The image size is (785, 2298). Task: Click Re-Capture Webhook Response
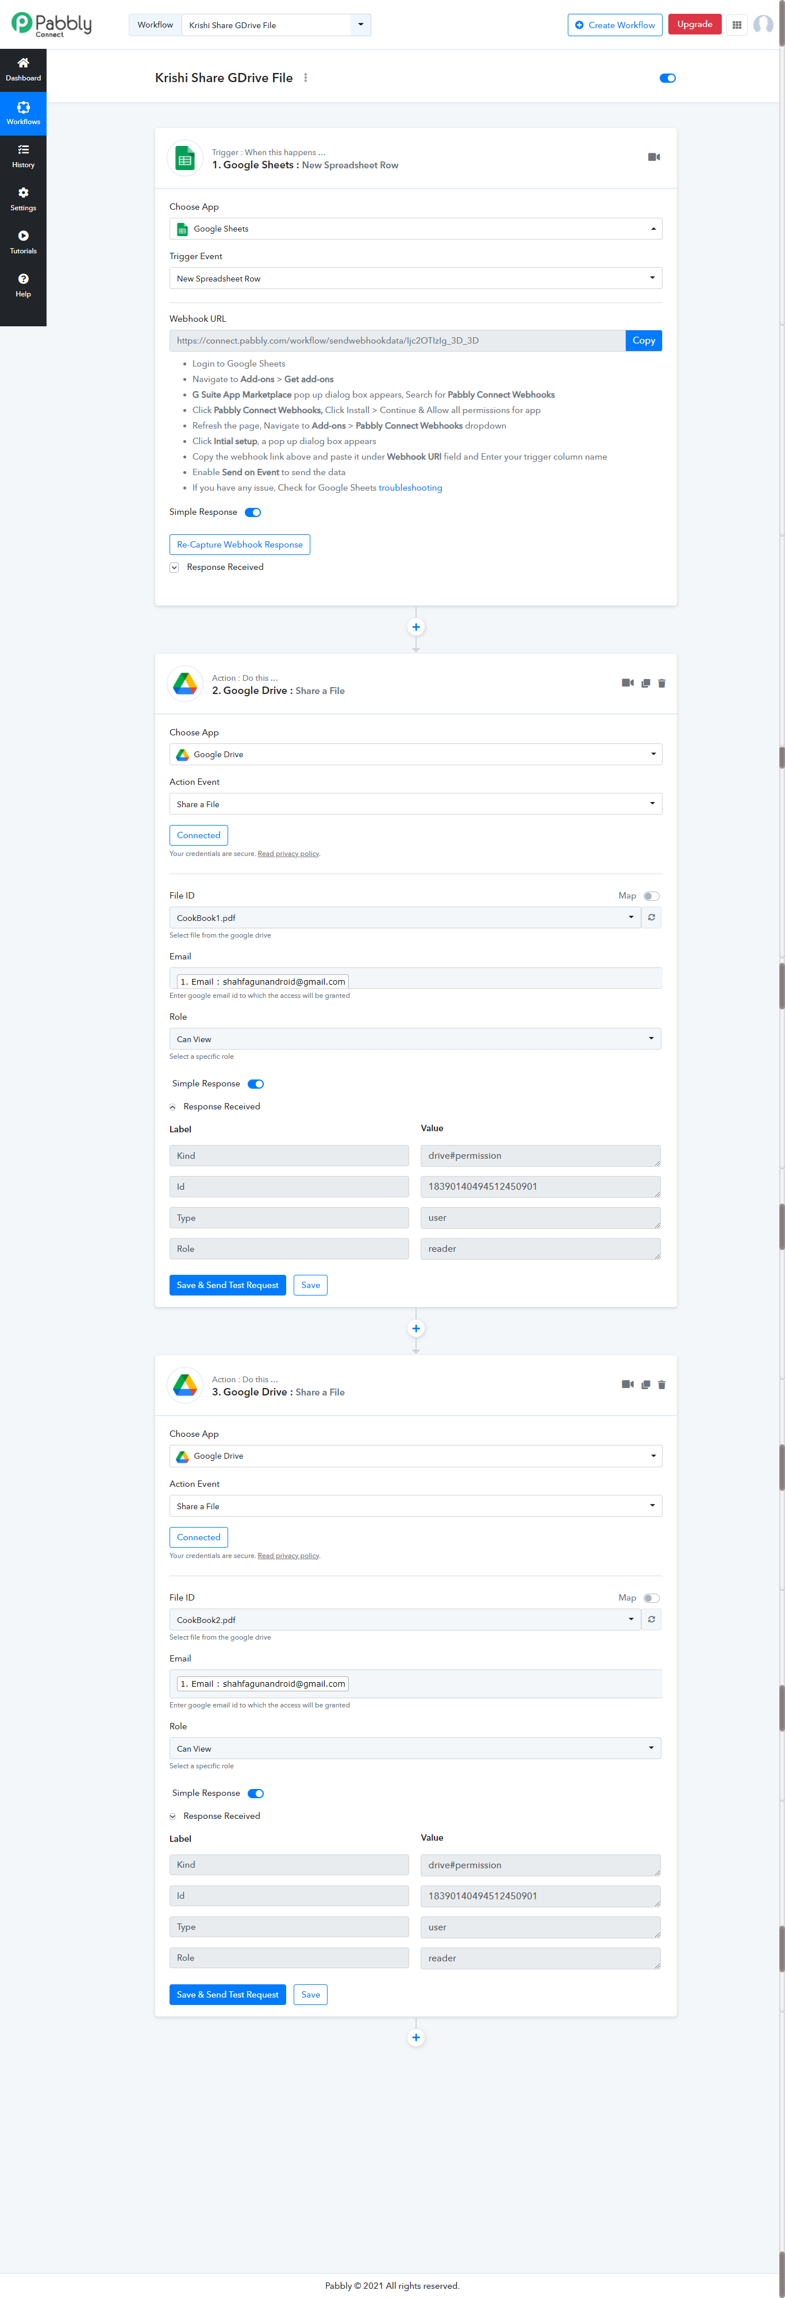pos(240,544)
